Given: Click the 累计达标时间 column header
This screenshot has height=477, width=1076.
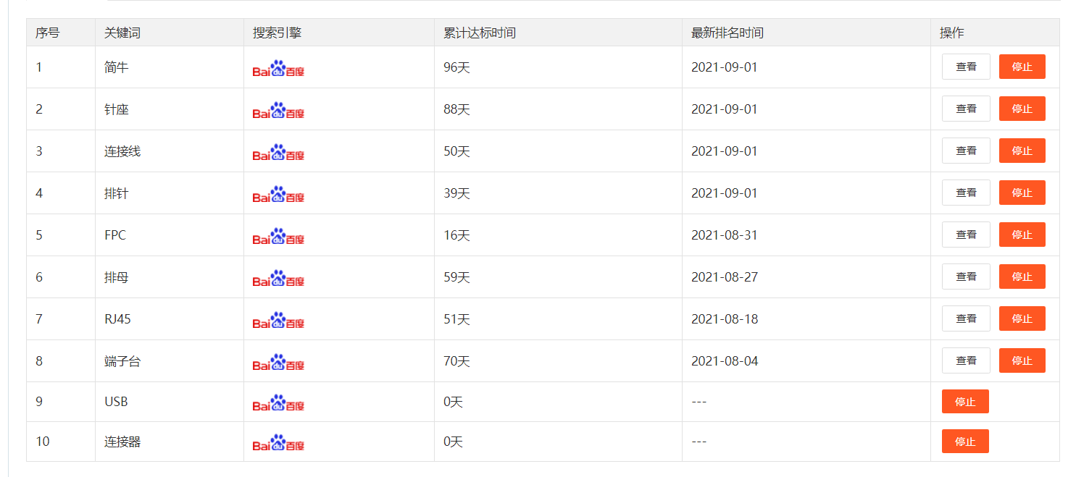Looking at the screenshot, I should (x=480, y=33).
